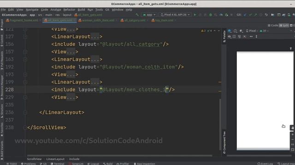
Task: Click the orientation toggle icon in design toolbar
Action: (x=236, y=31)
